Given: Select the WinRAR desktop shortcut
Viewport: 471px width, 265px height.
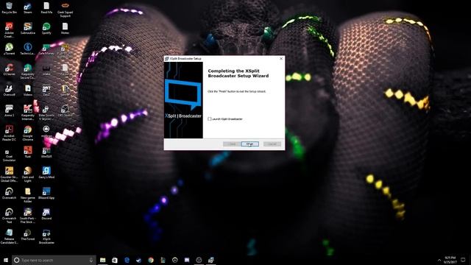Looking at the screenshot, I should click(x=46, y=152).
